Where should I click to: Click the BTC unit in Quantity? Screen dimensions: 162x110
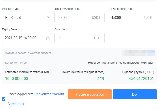(x=97, y=38)
